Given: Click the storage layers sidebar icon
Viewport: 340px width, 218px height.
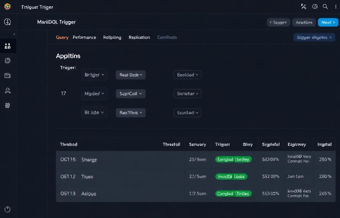Looking at the screenshot, I should point(8,75).
